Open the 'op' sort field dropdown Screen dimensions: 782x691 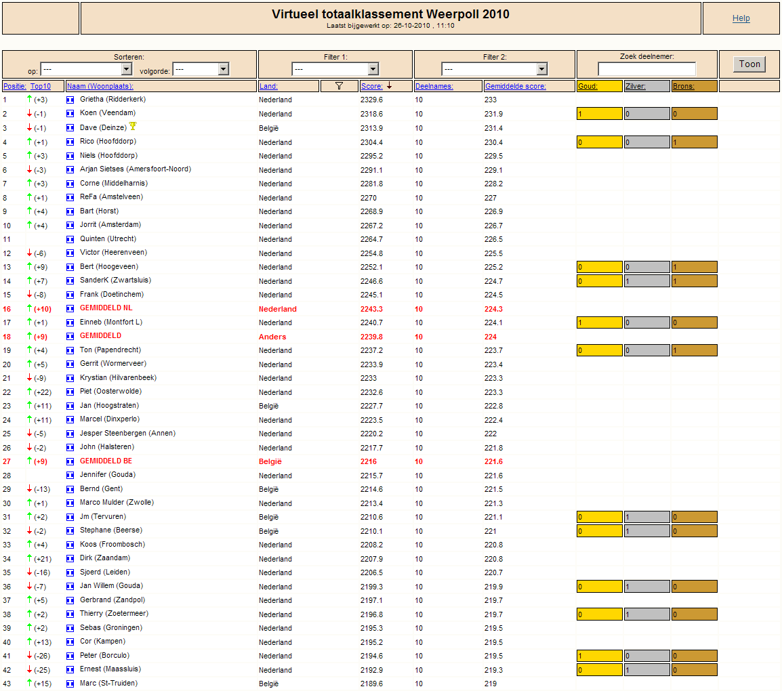pyautogui.click(x=86, y=69)
